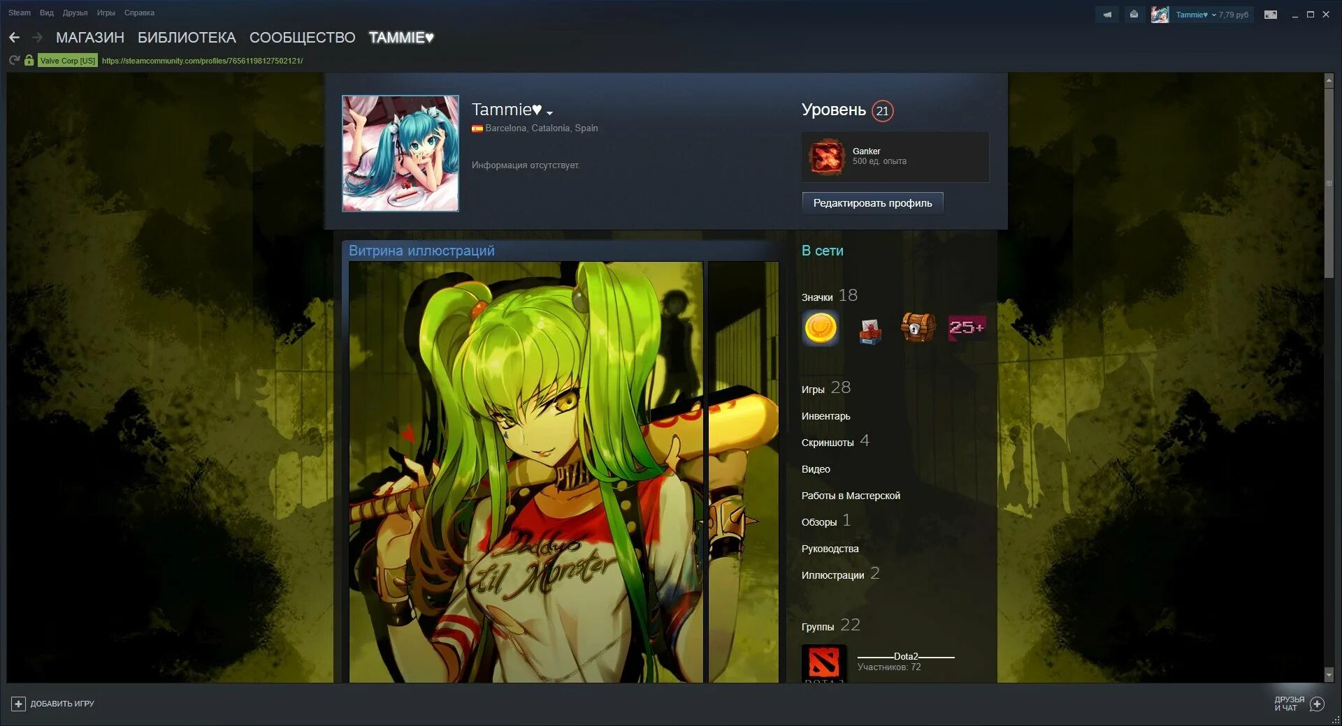Screen dimensions: 1342x726
Task: Reload the page with refresh icon
Action: click(14, 61)
